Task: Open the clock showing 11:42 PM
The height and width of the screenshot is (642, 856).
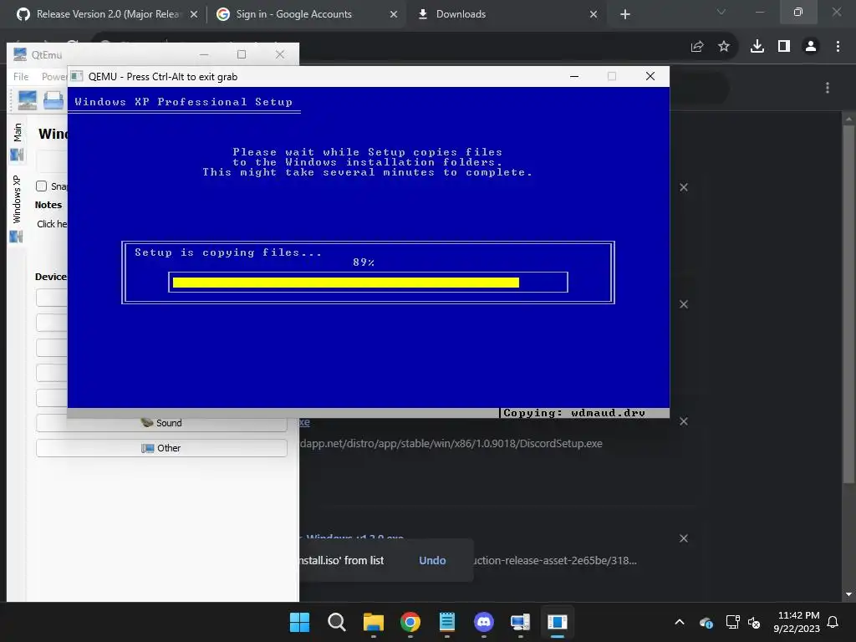Action: pos(797,622)
